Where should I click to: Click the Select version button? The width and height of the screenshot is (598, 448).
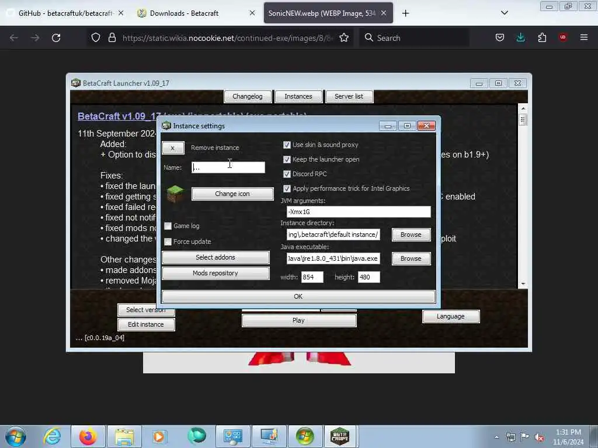(146, 310)
